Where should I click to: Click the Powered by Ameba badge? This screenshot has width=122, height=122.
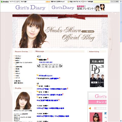(x=88, y=32)
